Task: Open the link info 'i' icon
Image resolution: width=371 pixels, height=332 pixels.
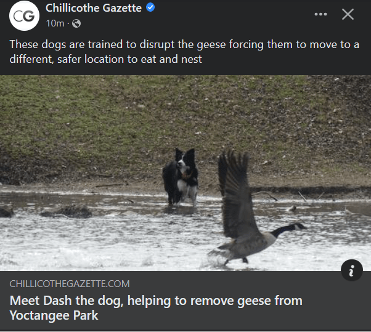Action: click(352, 270)
